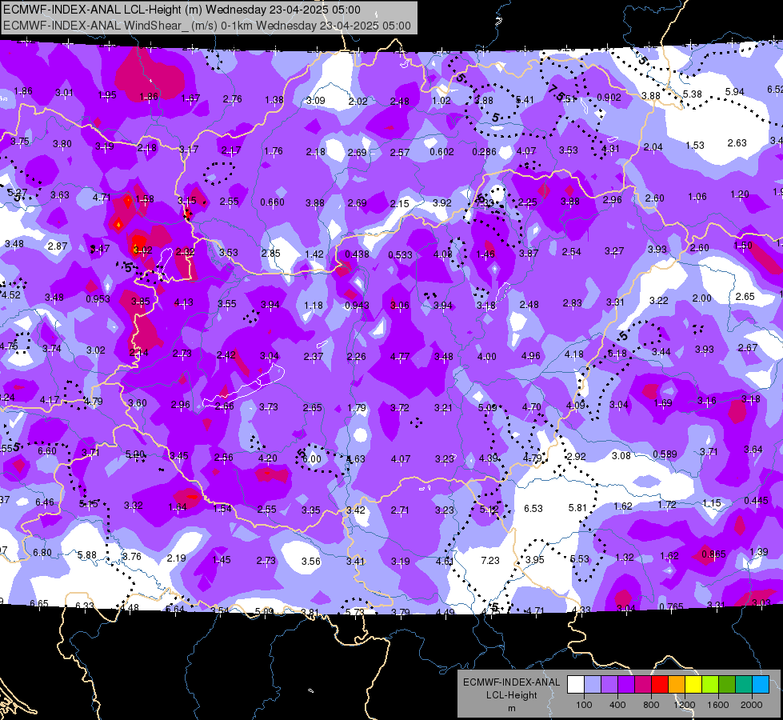783x720 pixels.
Task: Click the wind shear value 6.53
Action: coord(533,508)
